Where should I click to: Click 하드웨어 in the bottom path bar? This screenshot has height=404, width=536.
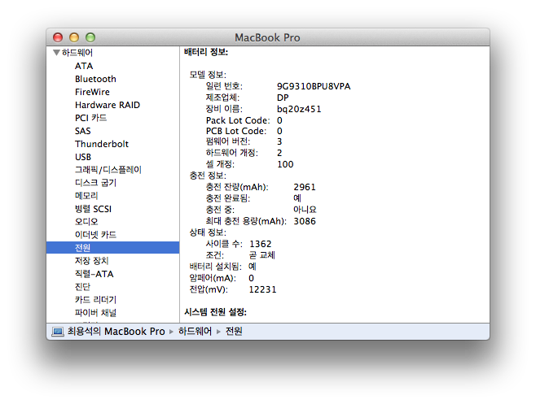coord(195,332)
